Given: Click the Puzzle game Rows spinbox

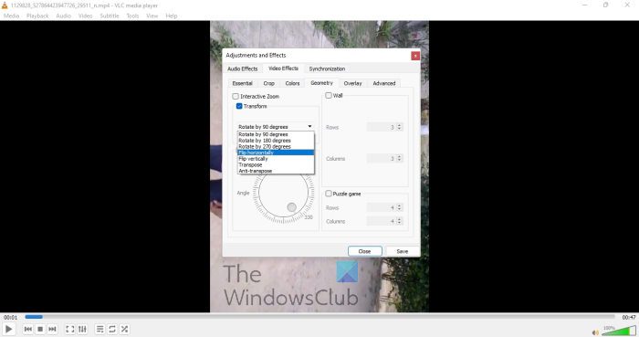Looking at the screenshot, I should (x=384, y=207).
